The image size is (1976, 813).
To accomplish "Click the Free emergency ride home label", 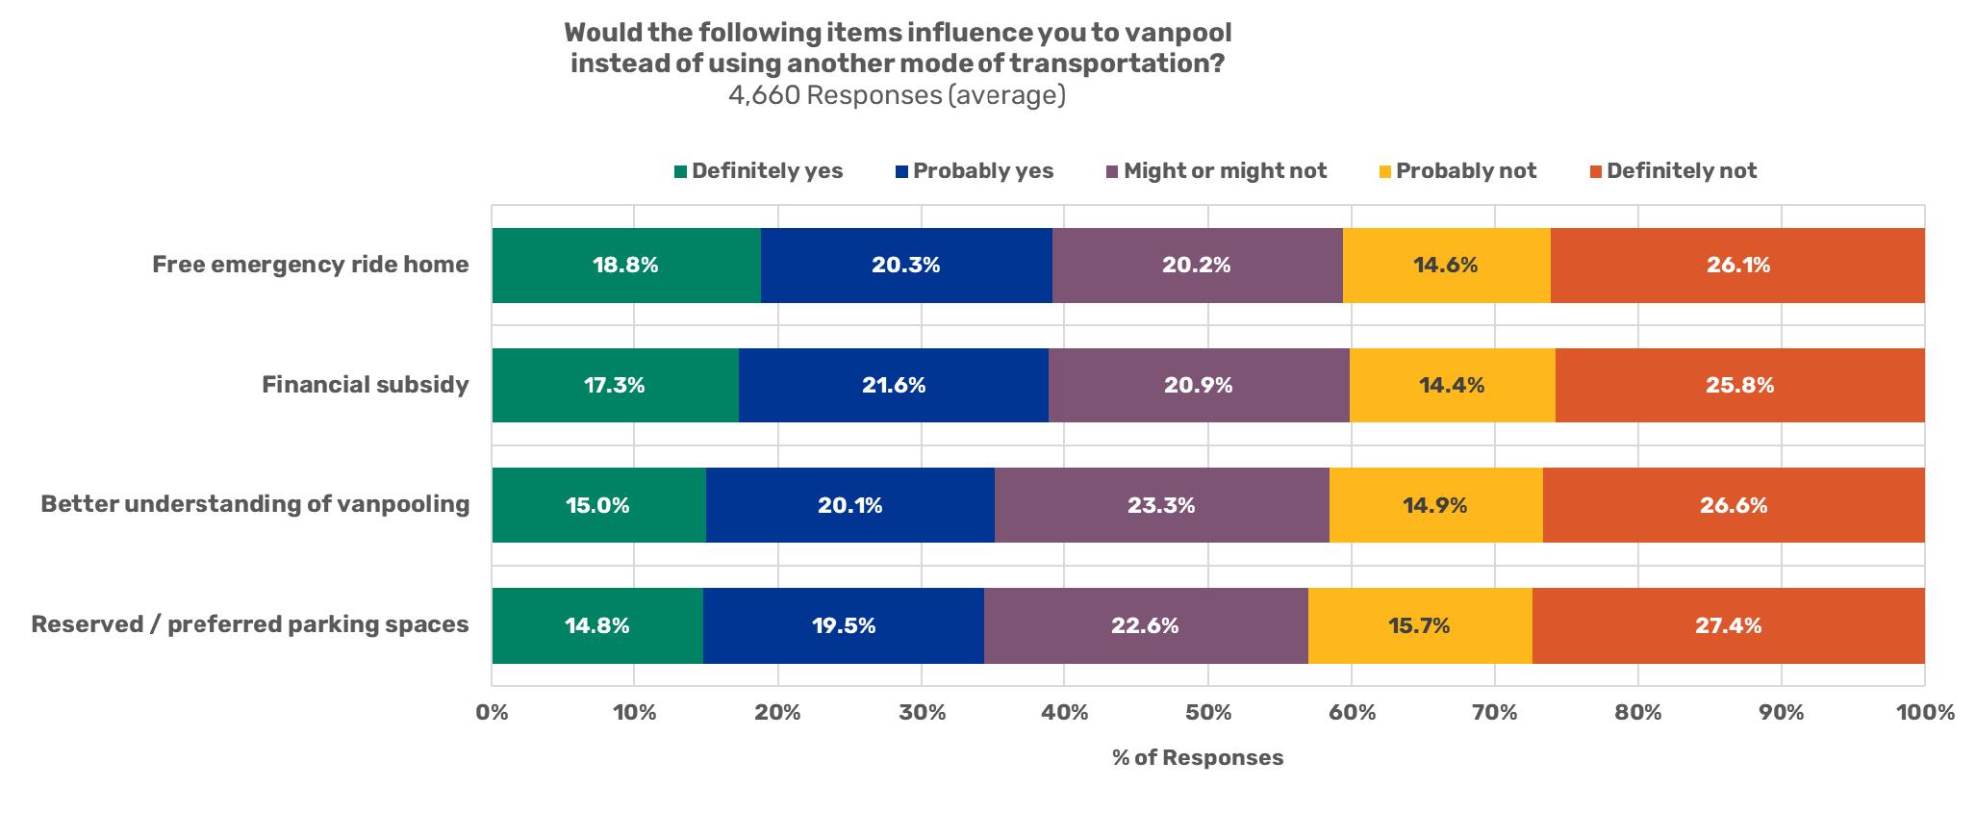I will pos(311,265).
